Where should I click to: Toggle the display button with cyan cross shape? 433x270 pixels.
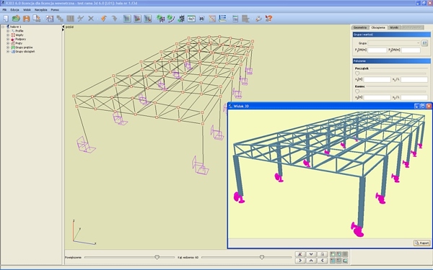coord(333,261)
